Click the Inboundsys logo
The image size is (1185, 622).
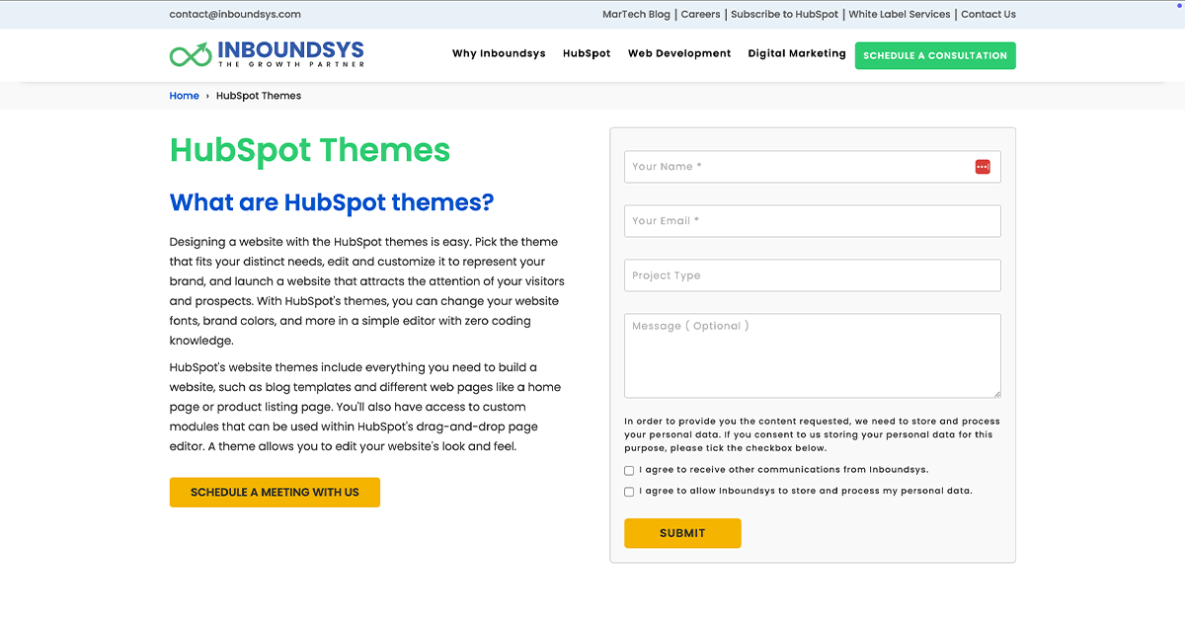tap(268, 54)
